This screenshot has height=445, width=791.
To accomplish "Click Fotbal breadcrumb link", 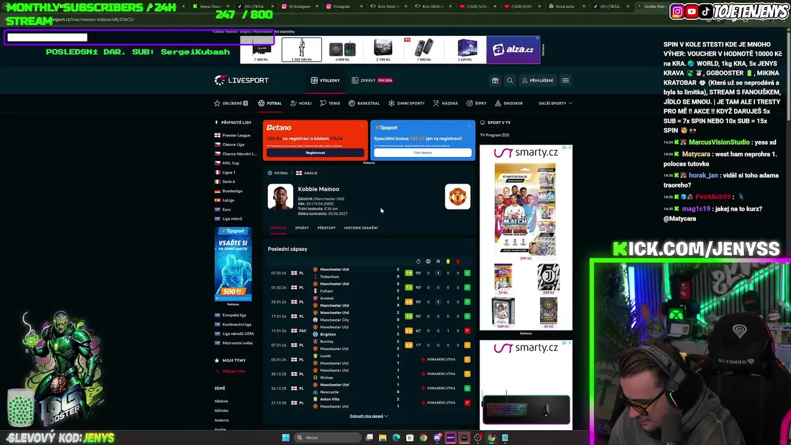I will point(278,173).
